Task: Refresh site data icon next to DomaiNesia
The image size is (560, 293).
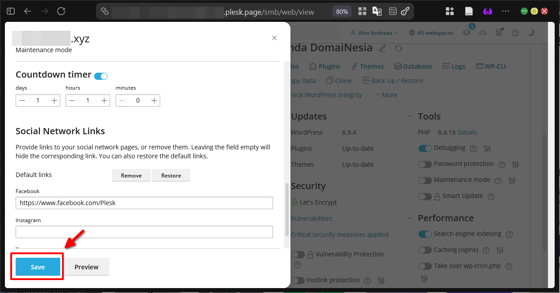Action: (x=398, y=48)
